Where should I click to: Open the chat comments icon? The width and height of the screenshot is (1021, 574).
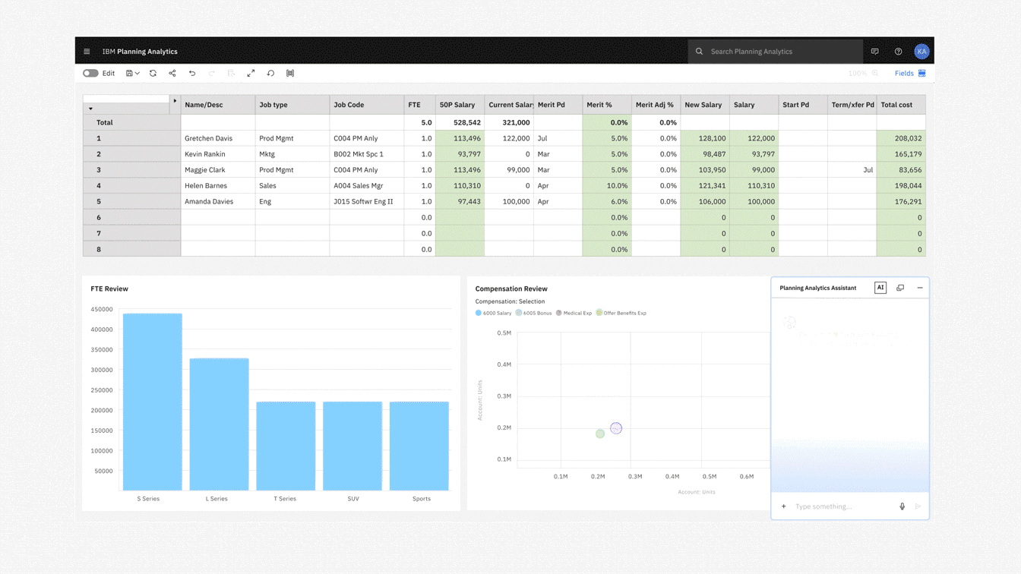click(874, 52)
